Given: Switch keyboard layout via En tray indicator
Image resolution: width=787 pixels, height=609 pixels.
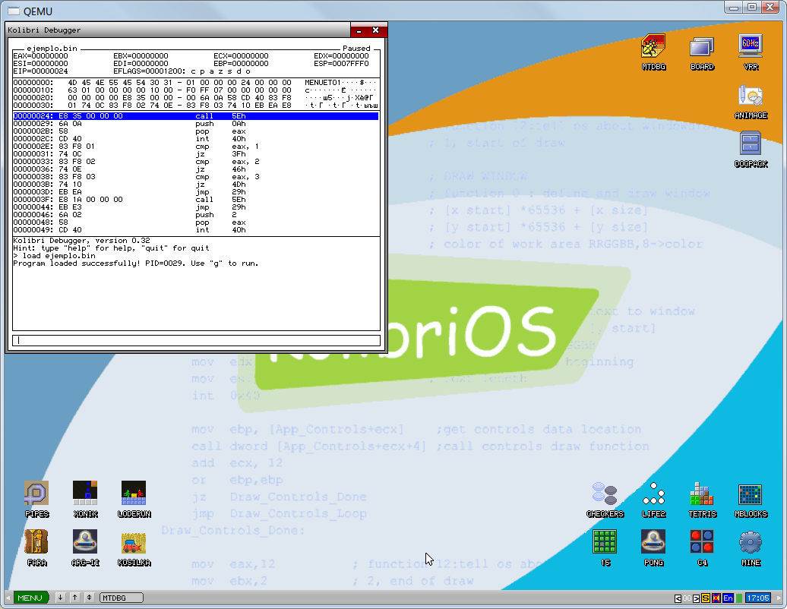Looking at the screenshot, I should 728,598.
